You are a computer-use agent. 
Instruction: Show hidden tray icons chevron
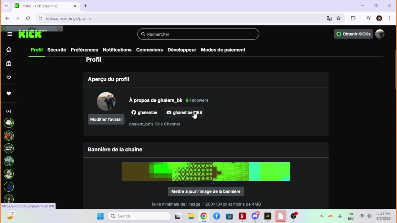tap(321, 216)
